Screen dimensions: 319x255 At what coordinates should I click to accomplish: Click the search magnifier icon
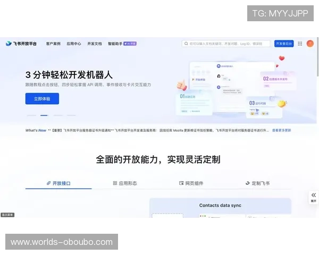click(x=186, y=44)
